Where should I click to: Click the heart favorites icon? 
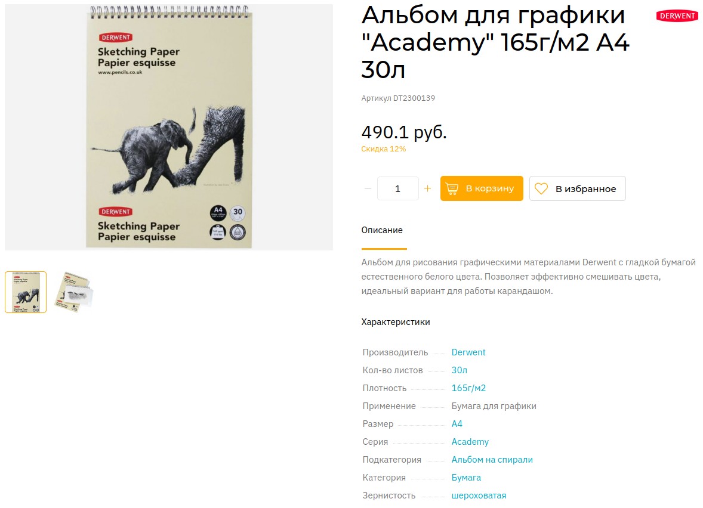pos(541,188)
